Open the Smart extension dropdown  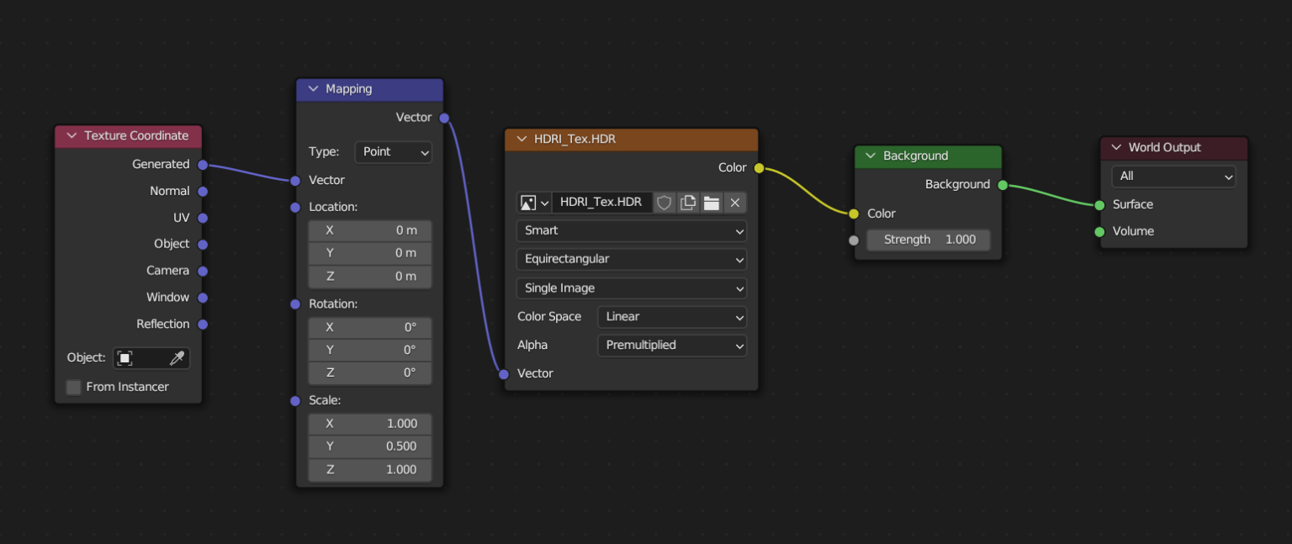pyautogui.click(x=631, y=230)
